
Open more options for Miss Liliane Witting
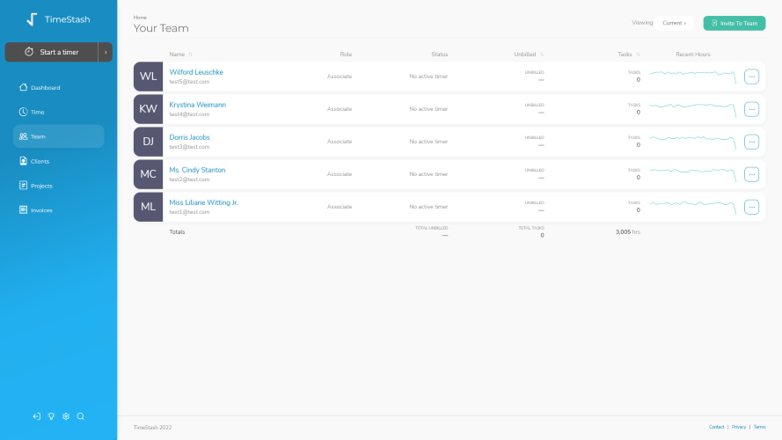751,207
